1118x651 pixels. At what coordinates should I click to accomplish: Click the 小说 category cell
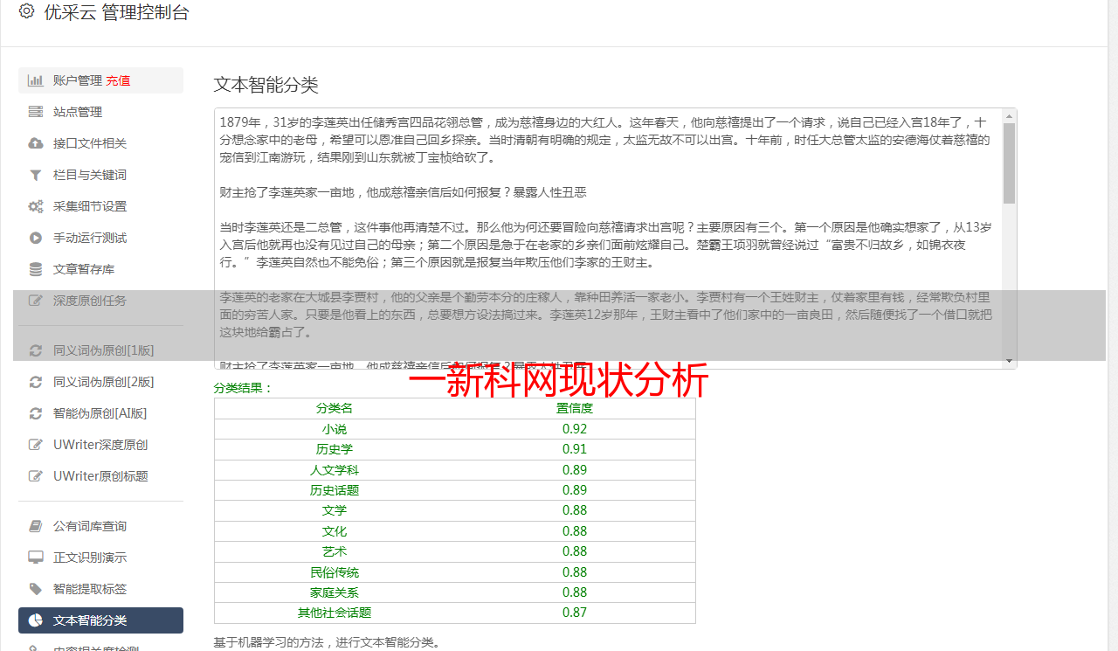click(x=335, y=429)
